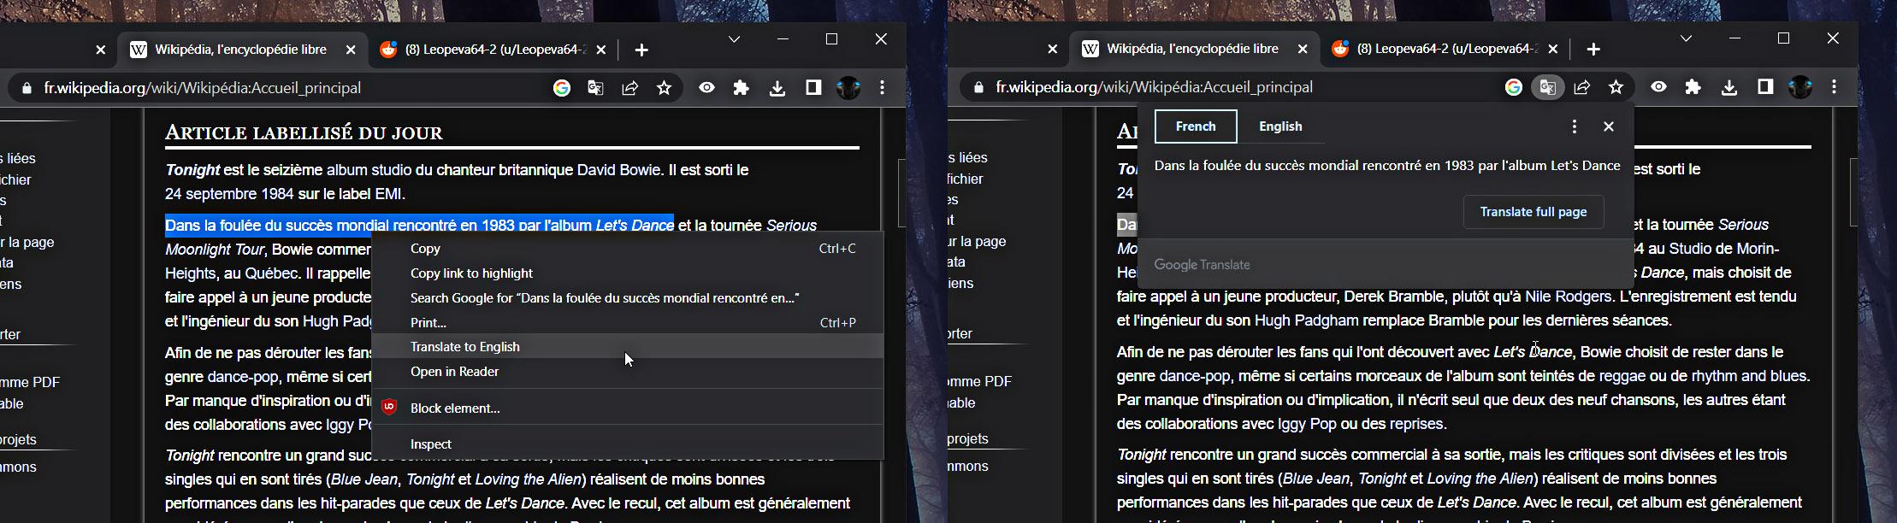1897x523 pixels.
Task: Open Downloads icon in left browser
Action: [777, 88]
